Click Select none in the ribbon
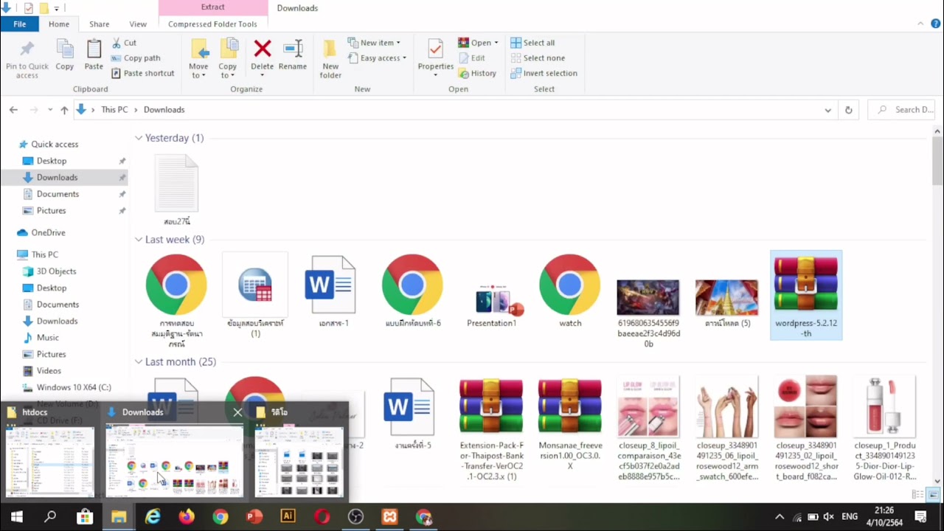Viewport: 944px width, 531px height. [x=538, y=58]
